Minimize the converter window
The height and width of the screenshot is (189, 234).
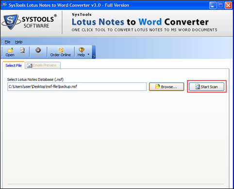coord(213,5)
